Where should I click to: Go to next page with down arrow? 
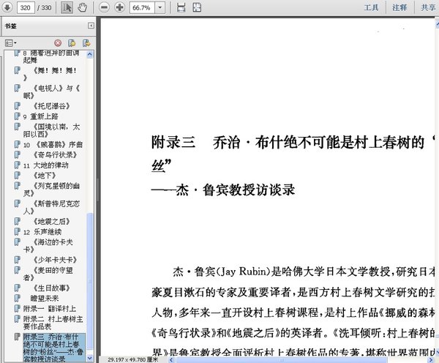click(x=7, y=7)
